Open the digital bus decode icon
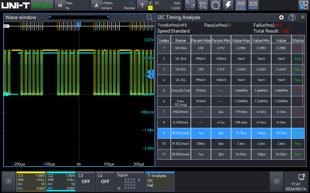The width and height of the screenshot is (310, 193). click(253, 5)
